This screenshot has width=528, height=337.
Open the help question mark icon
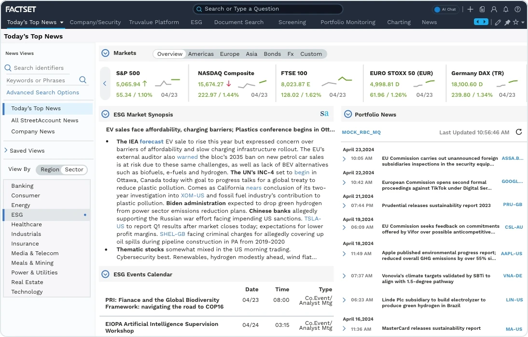tap(517, 9)
